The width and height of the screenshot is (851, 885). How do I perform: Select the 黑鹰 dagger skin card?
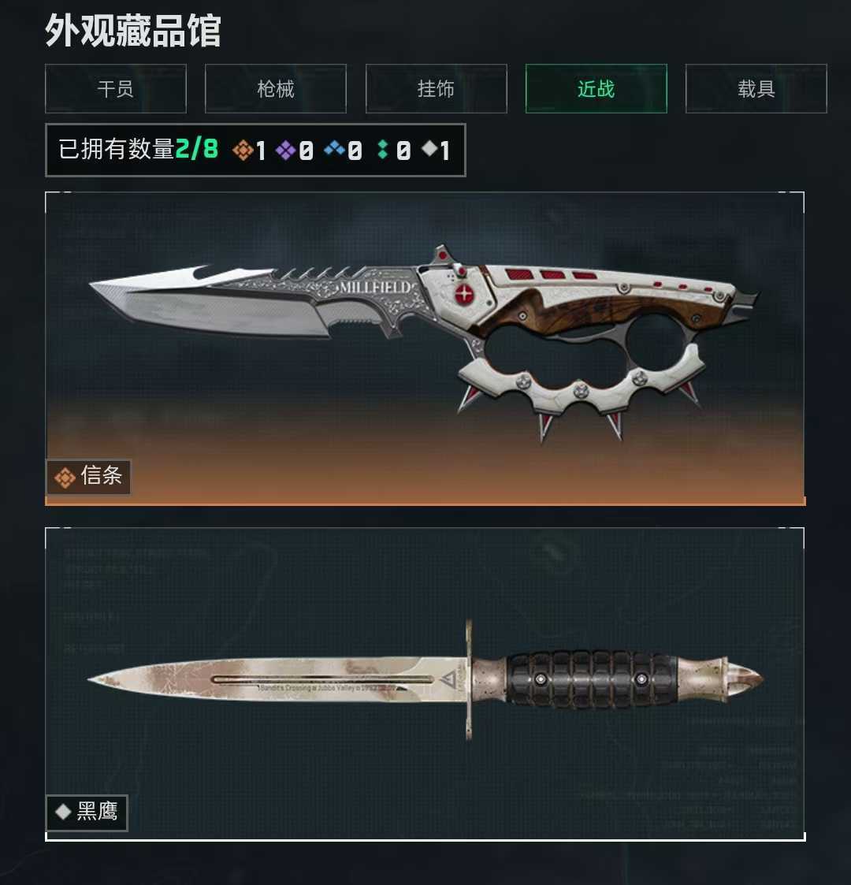[425, 684]
